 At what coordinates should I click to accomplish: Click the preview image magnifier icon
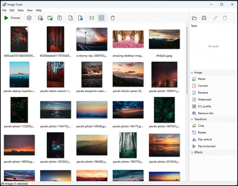pyautogui.click(x=71, y=18)
